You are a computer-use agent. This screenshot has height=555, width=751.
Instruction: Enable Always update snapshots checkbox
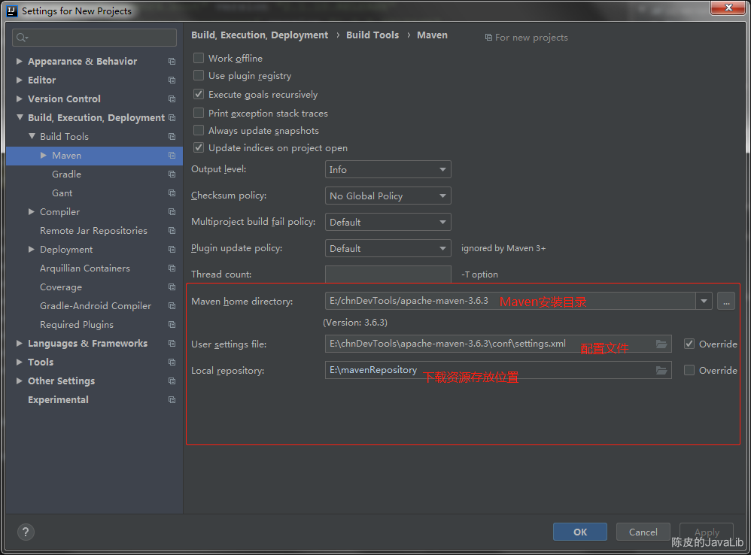(199, 130)
